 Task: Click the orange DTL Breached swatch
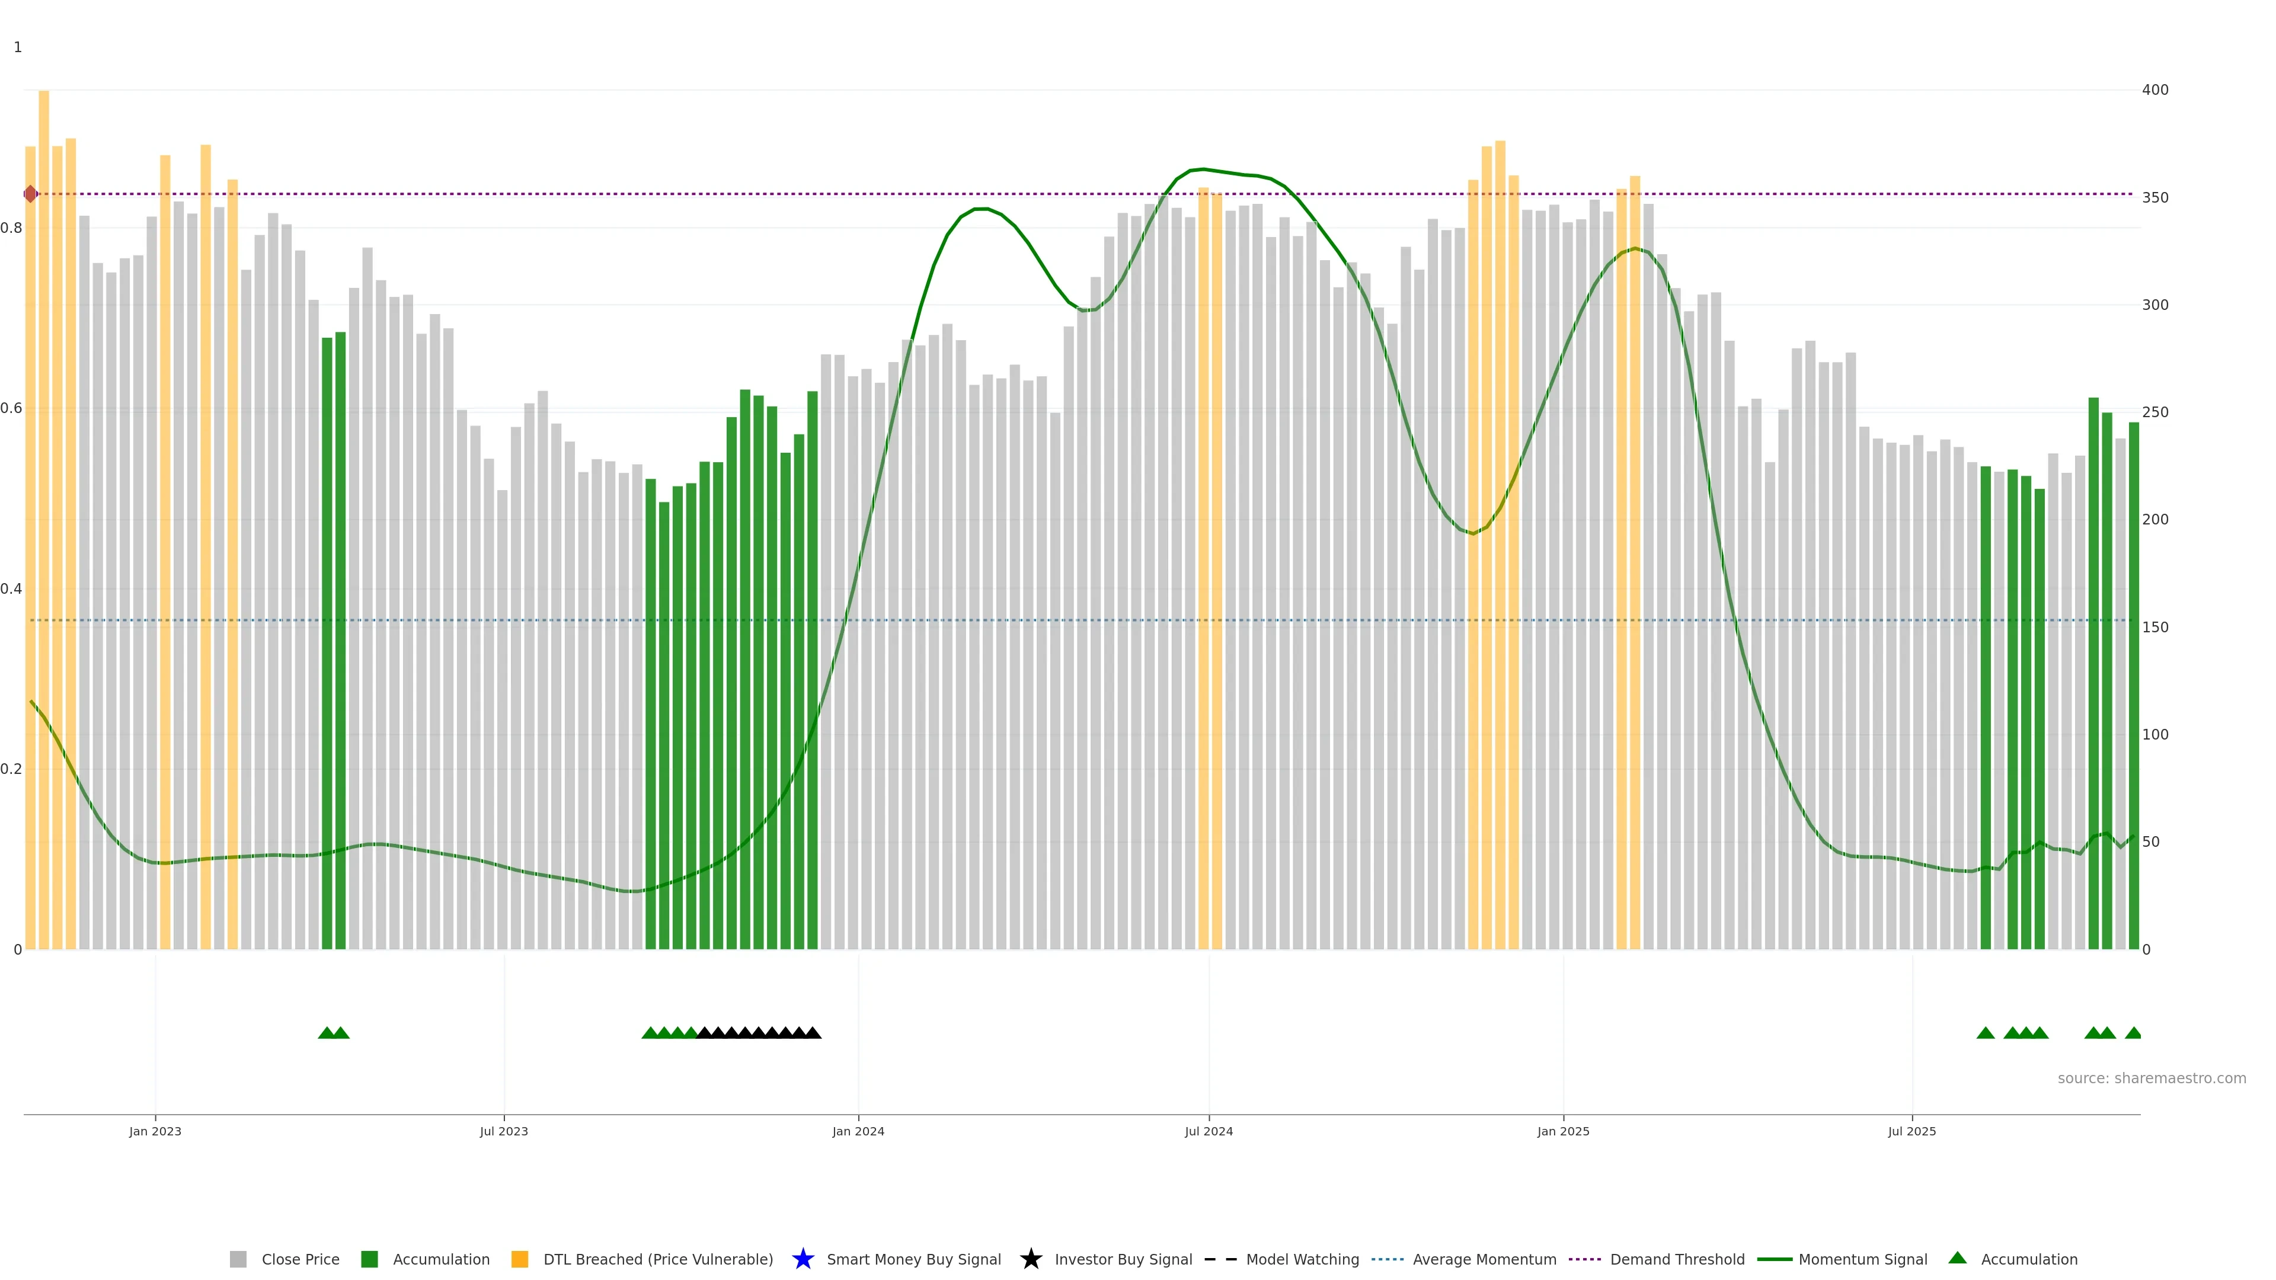coord(520,1259)
